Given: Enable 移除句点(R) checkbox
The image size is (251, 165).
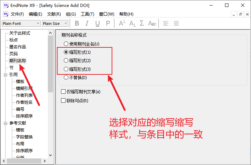Looking at the screenshot, I should point(75,101).
